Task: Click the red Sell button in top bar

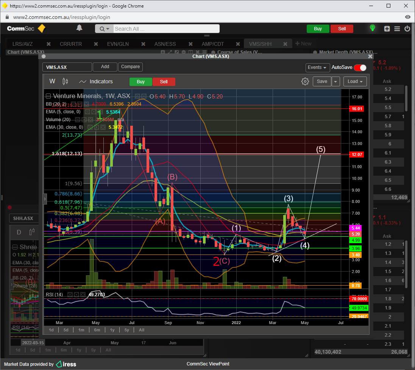Action: 342,29
